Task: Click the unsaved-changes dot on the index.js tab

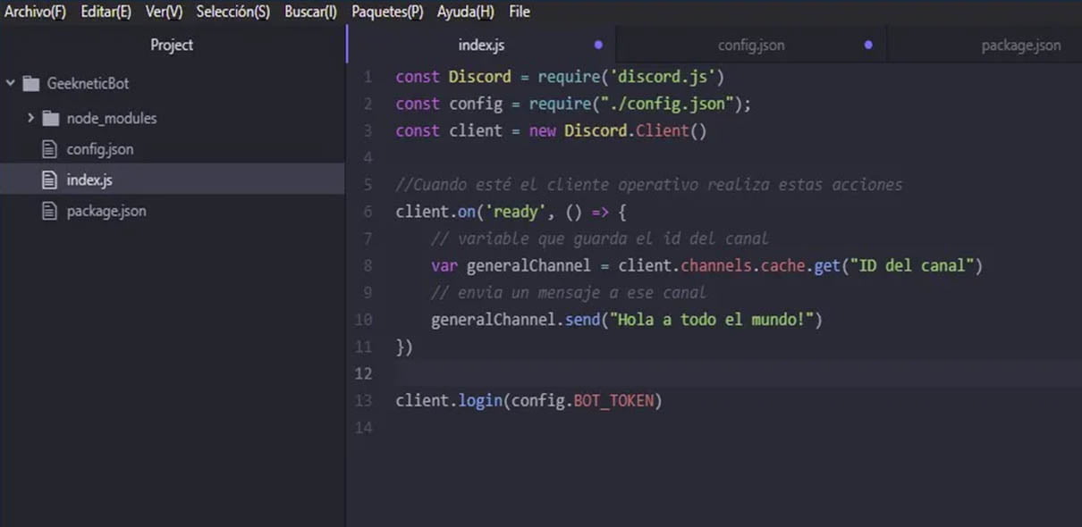Action: pos(598,43)
